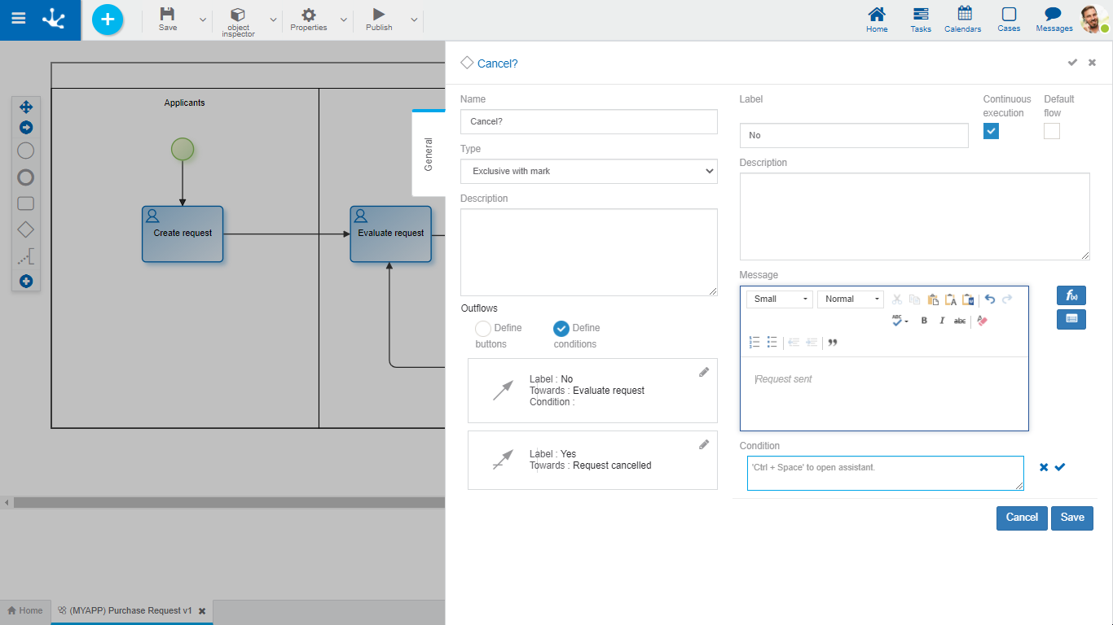Click into the Condition text field

pyautogui.click(x=885, y=474)
